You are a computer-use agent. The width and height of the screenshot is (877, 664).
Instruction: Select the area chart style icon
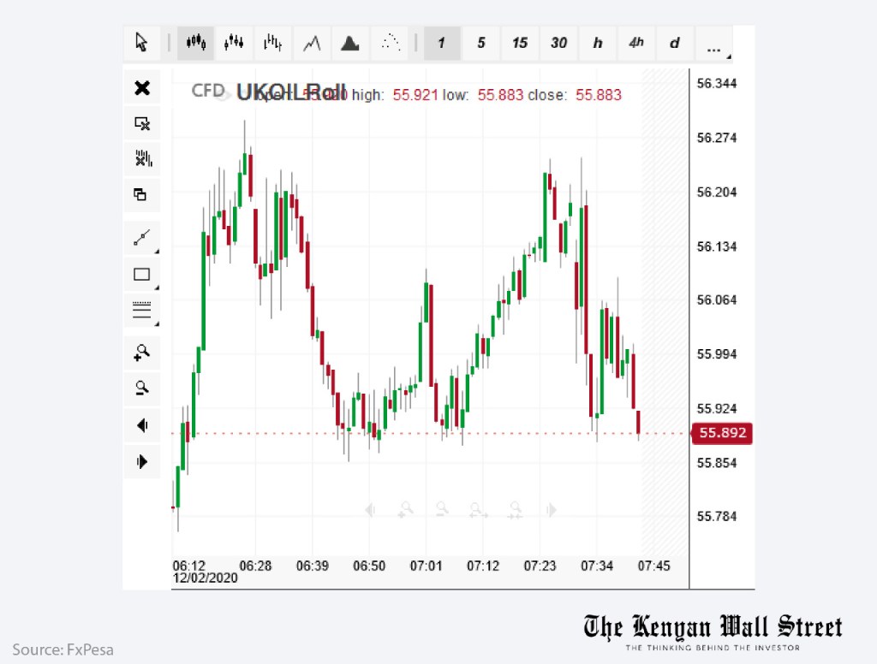tap(350, 42)
